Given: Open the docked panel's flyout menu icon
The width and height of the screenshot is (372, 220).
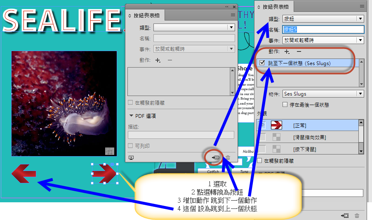Looking at the screenshot, I should [x=362, y=7].
